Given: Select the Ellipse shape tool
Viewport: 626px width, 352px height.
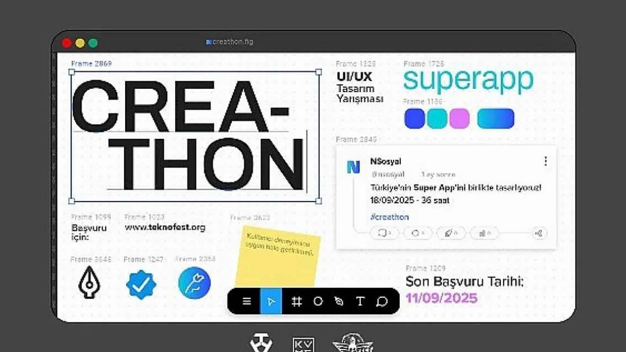Looking at the screenshot, I should click(x=318, y=301).
